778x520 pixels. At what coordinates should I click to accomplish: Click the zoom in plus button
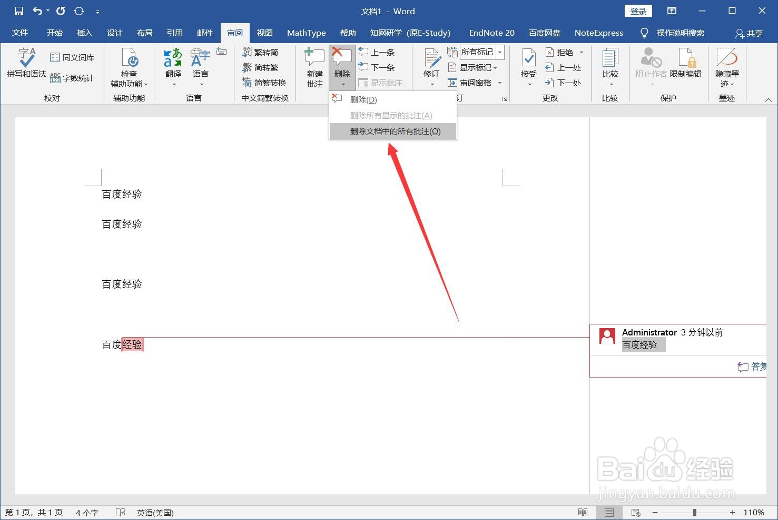click(x=732, y=512)
